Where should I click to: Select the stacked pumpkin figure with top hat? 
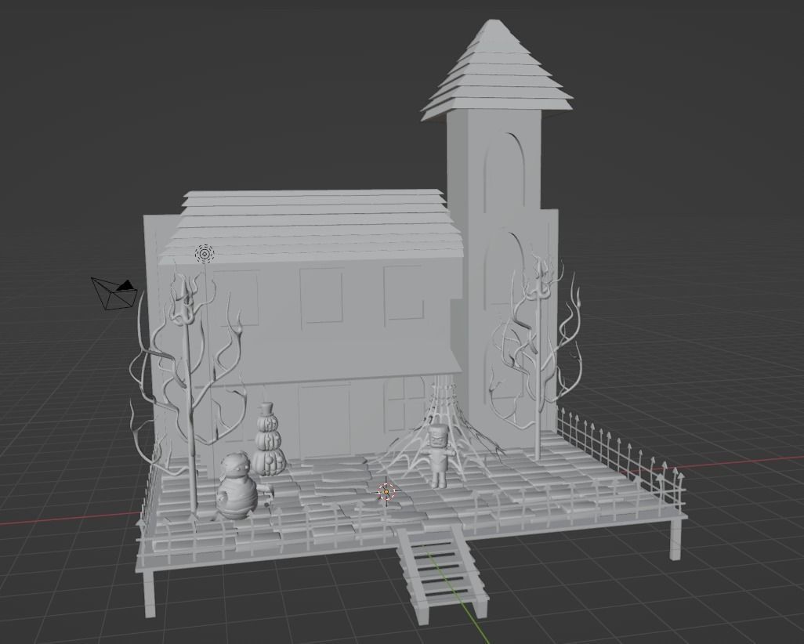point(269,440)
